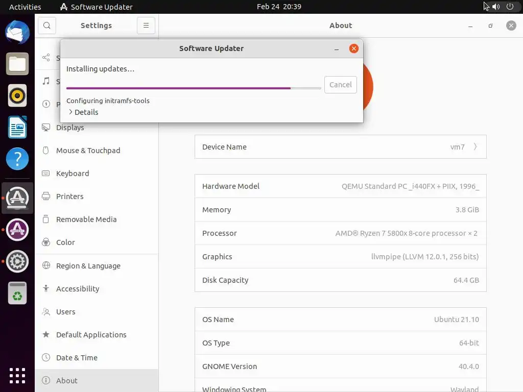Screen dimensions: 523x392
Task: Click the Color icon in sidebar
Action: click(x=46, y=242)
